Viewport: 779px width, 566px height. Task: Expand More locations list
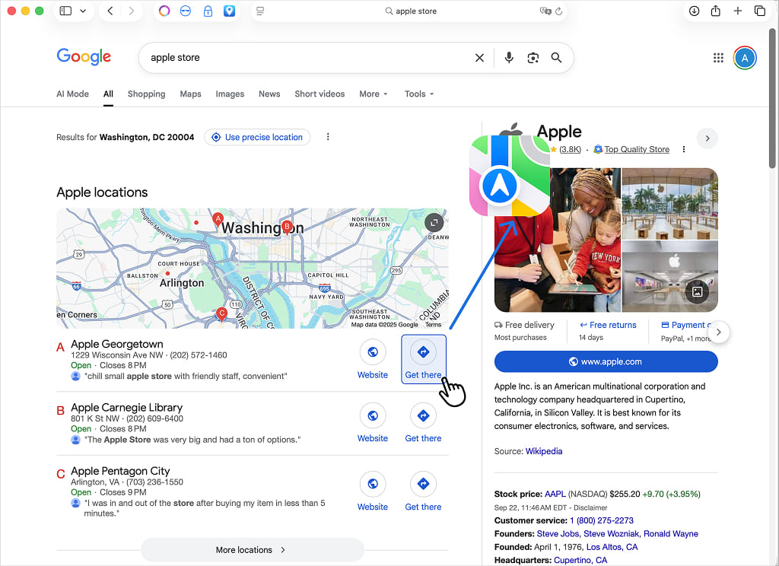click(x=252, y=550)
